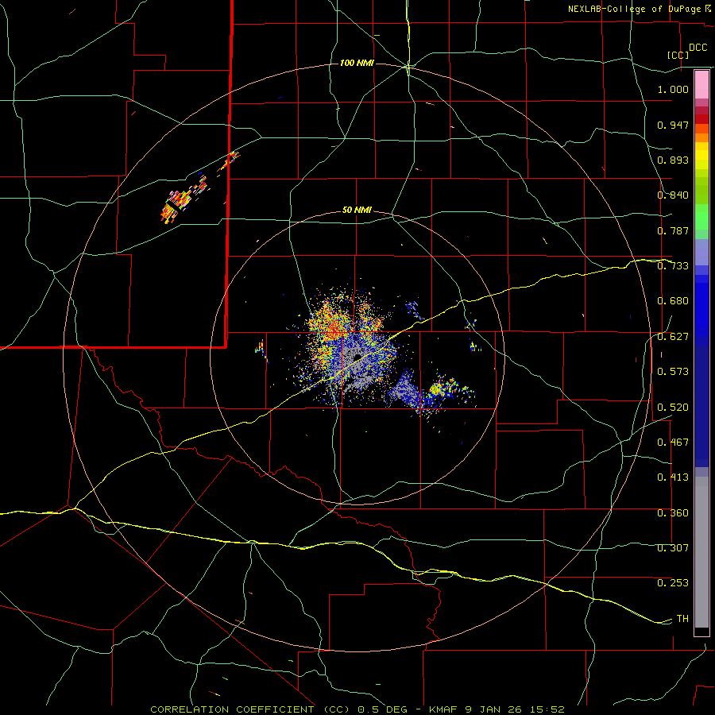Image resolution: width=715 pixels, height=715 pixels.
Task: Click the 0.947 legend value
Action: tap(673, 125)
